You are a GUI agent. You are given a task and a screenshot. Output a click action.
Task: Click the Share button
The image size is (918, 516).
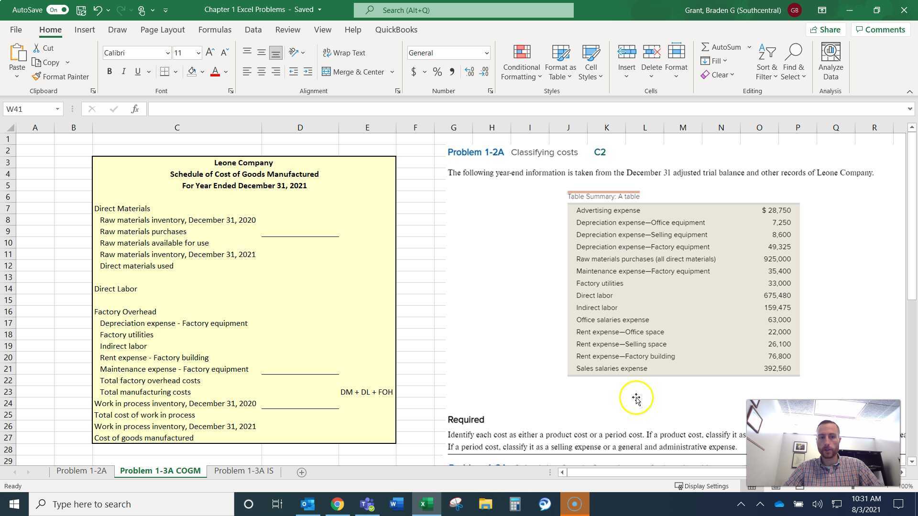coord(826,30)
